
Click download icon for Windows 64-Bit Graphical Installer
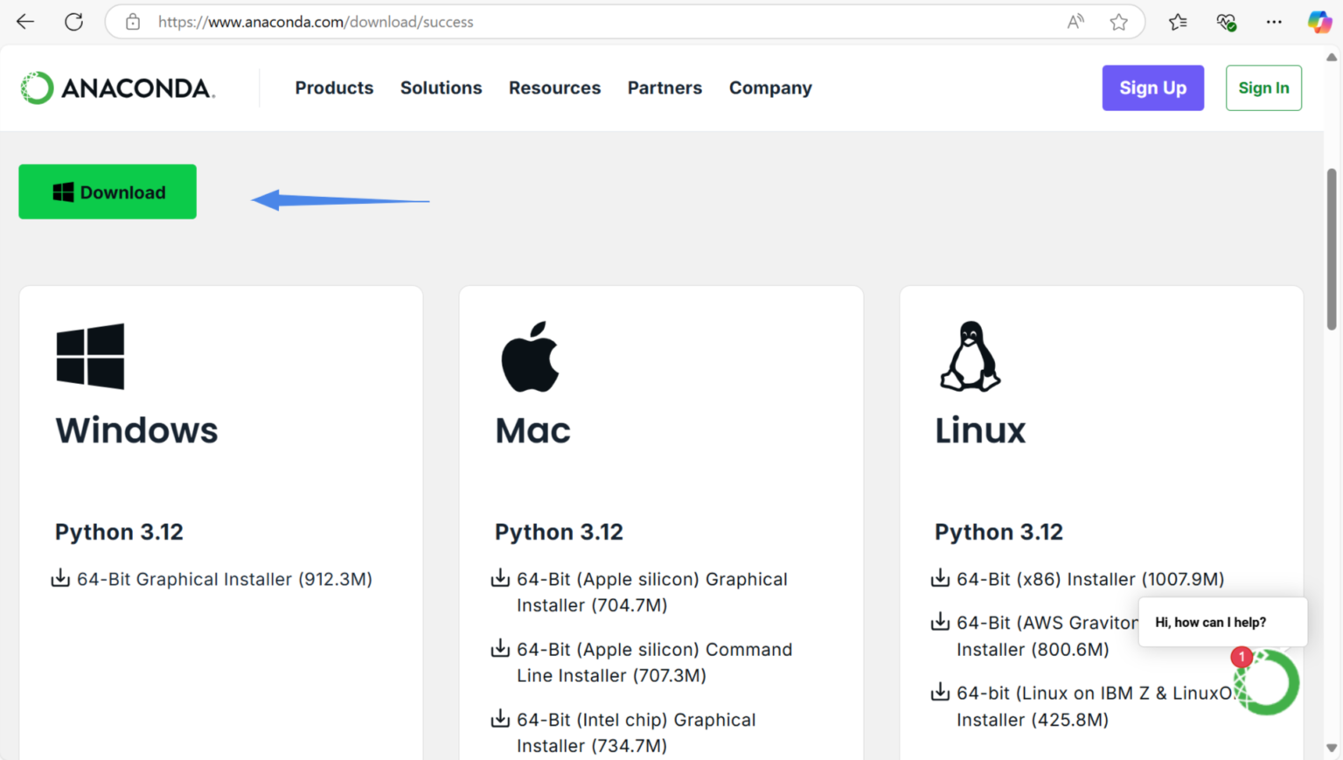(x=60, y=578)
